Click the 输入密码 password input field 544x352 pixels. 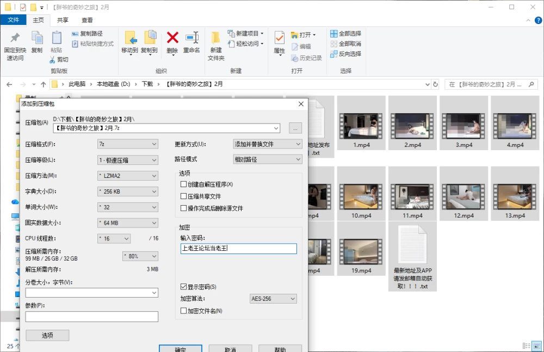point(239,249)
